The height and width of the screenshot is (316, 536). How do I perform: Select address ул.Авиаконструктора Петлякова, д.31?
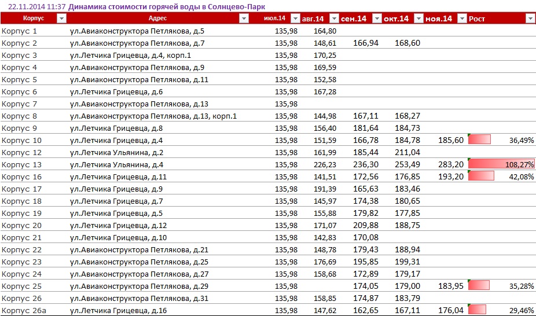coord(139,298)
